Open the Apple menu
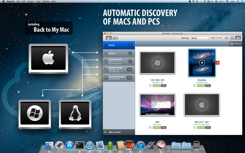Viewport: 245px width, 153px height. click(3, 2)
